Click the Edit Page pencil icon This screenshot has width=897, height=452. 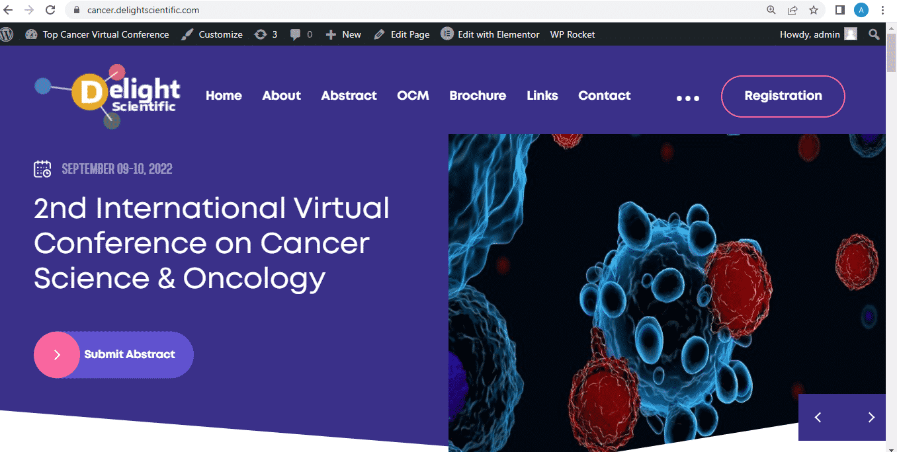pos(379,34)
